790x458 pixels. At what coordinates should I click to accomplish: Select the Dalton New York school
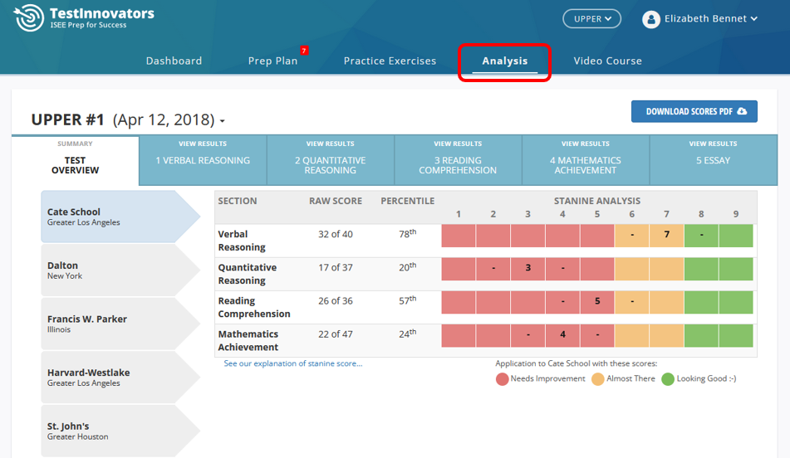[120, 270]
